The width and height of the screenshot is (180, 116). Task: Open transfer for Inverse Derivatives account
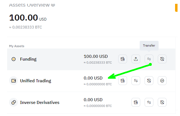149,102
